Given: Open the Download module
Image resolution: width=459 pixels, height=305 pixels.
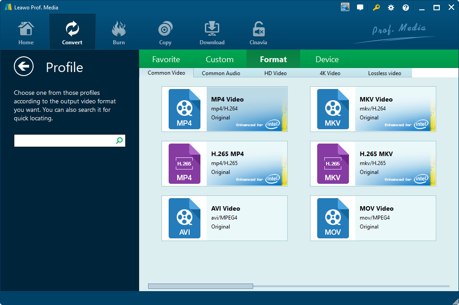Looking at the screenshot, I should pyautogui.click(x=212, y=32).
